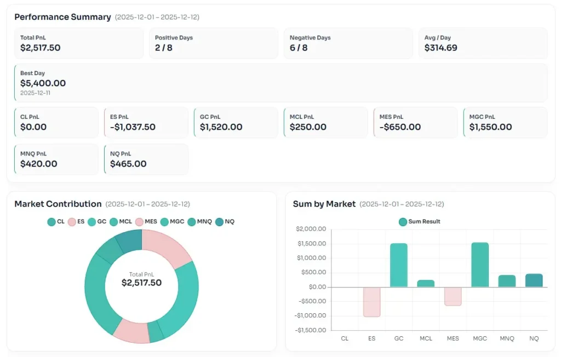
Task: Select the negative ES bar in the bar chart
Action: [372, 301]
